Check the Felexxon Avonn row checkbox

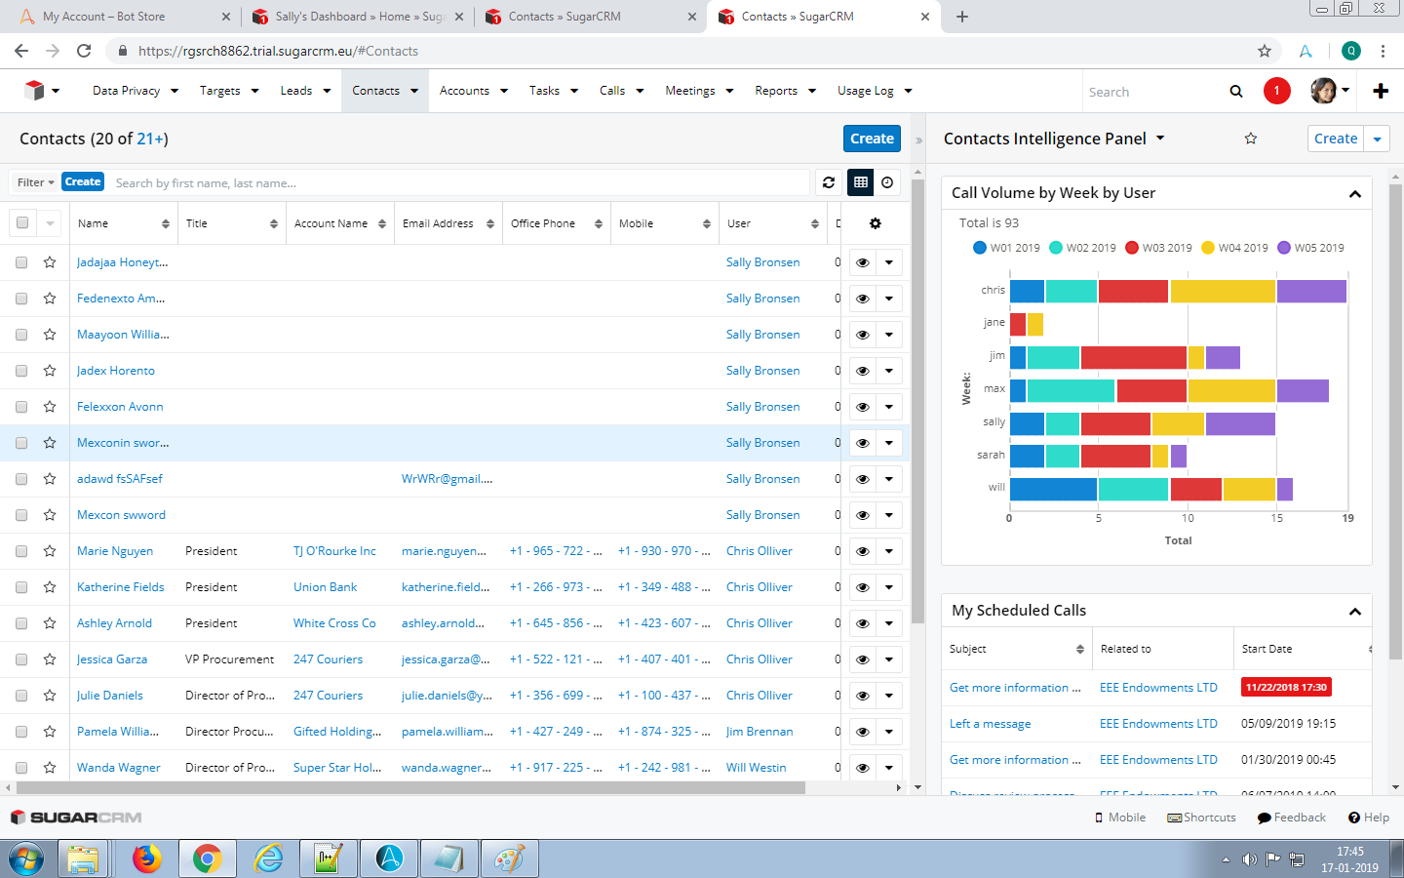pos(21,407)
